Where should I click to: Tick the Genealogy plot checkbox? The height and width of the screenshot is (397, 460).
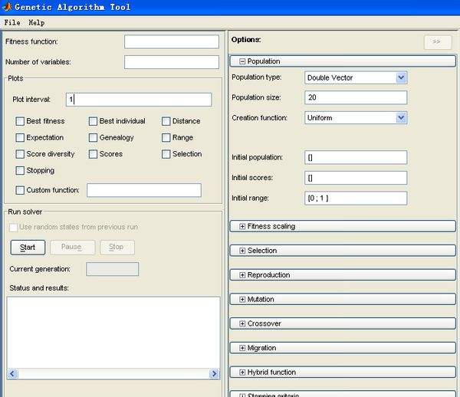pos(93,137)
